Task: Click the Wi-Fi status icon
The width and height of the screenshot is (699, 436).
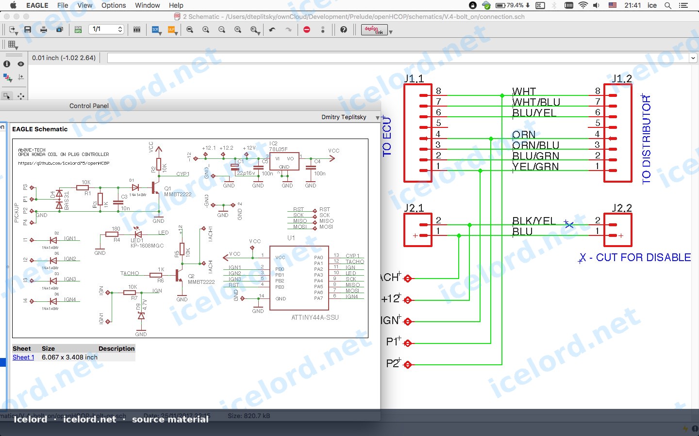Action: [x=583, y=5]
